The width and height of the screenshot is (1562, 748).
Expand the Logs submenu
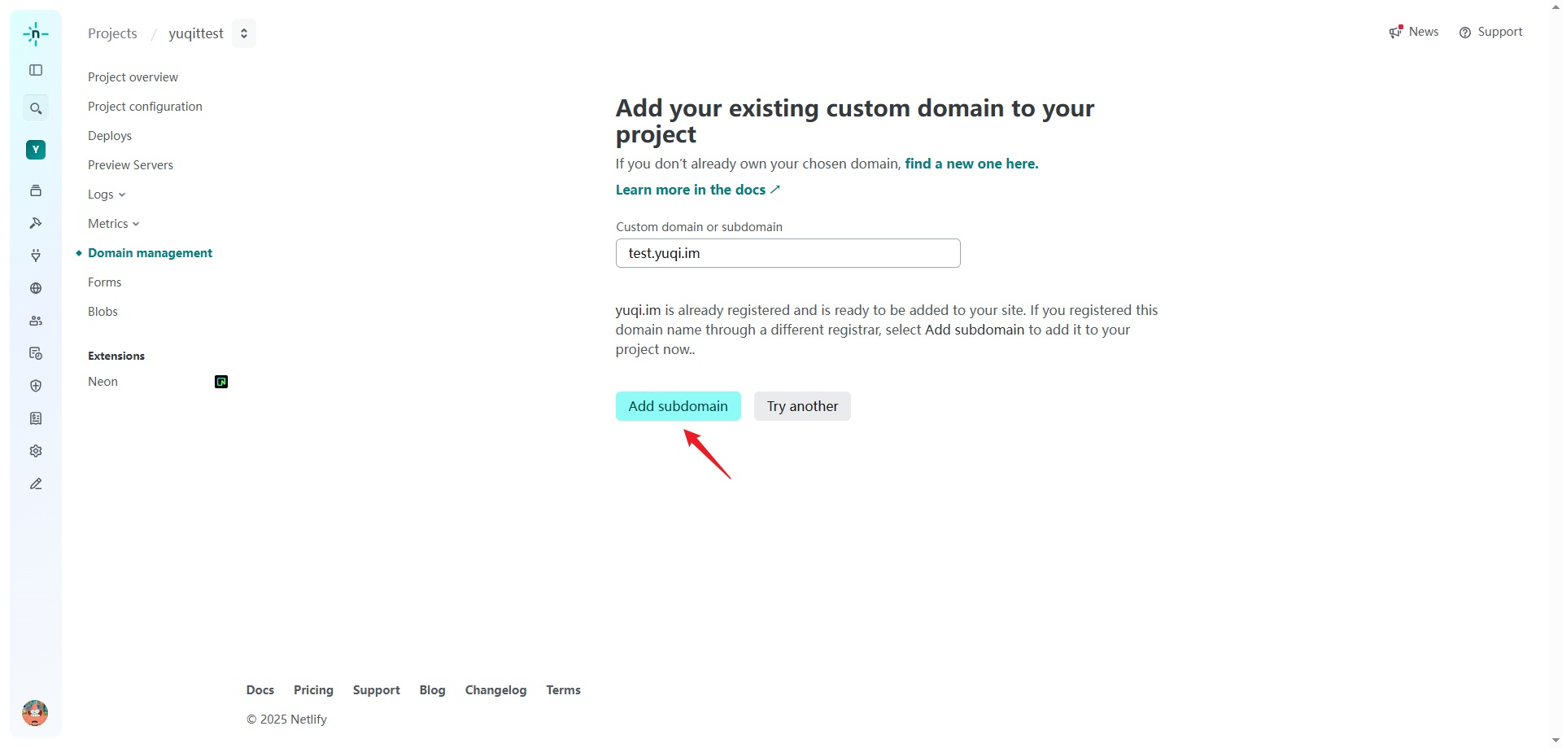107,195
